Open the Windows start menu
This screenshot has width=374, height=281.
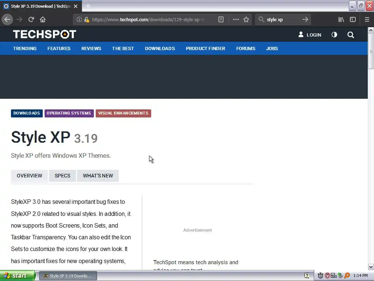pyautogui.click(x=18, y=276)
